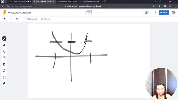Screen dimensions: 178x100
Task: Open the Jamboard home logo
Action: pos(4,12)
